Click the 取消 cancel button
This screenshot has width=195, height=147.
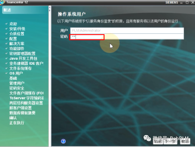[185, 141]
